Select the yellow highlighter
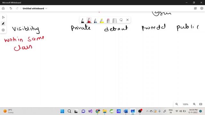The height and width of the screenshot is (115, 205). click(x=102, y=20)
